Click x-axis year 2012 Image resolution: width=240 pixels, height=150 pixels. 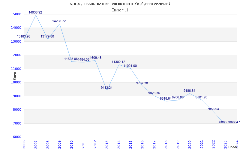(x=95, y=145)
